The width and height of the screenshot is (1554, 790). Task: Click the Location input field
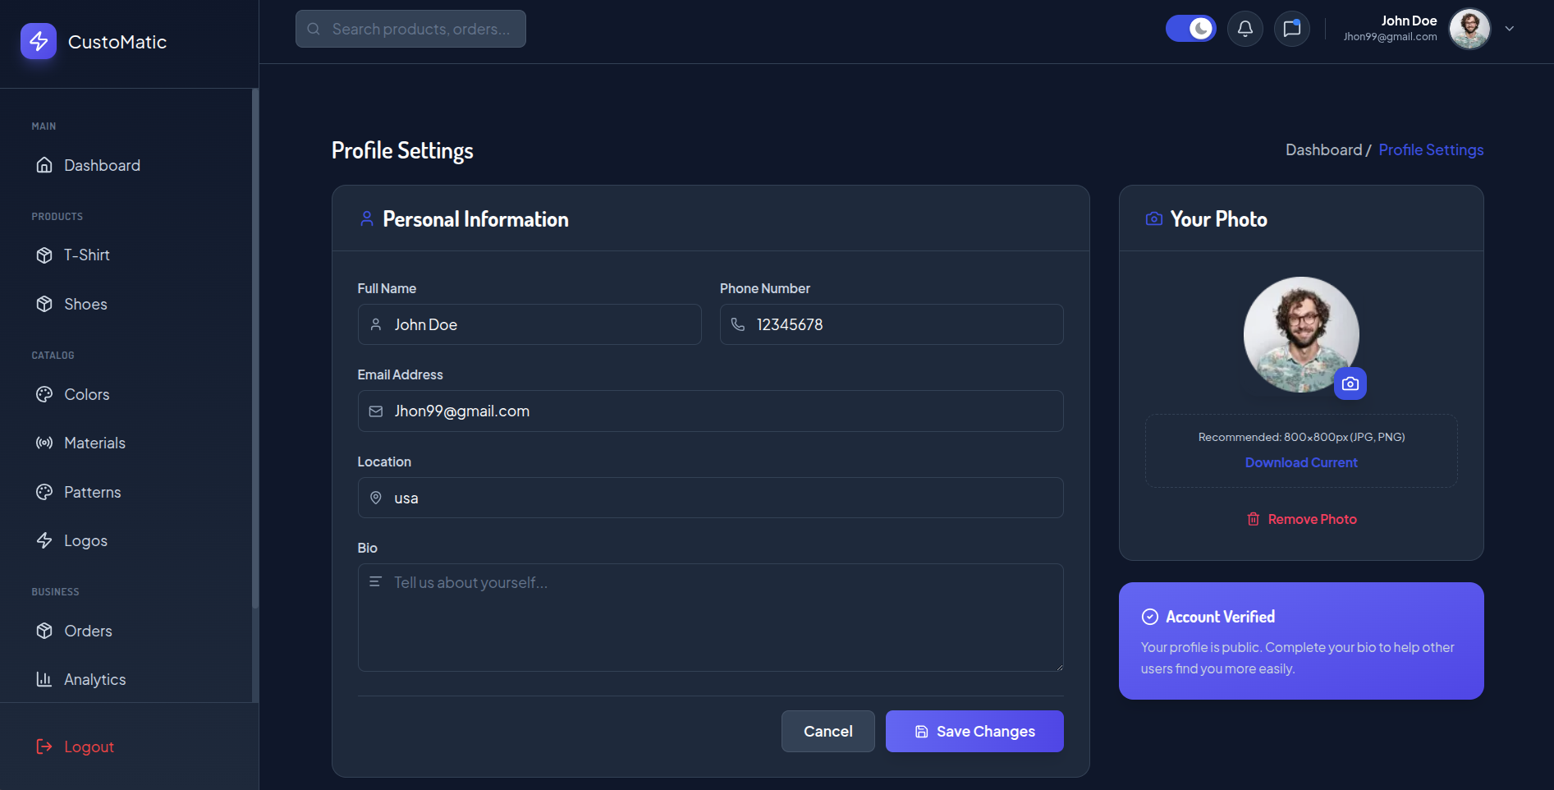pyautogui.click(x=711, y=498)
